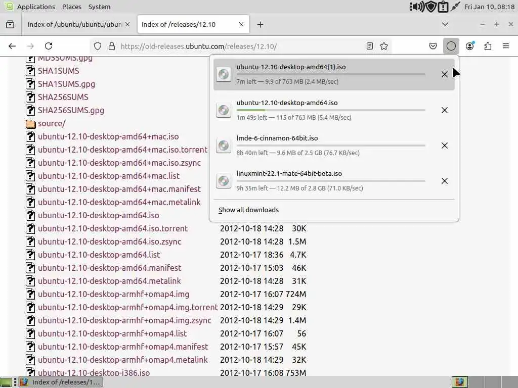Switch to the Index of /ubuntu/ubuntu tab
This screenshot has height=388, width=518.
coord(75,24)
